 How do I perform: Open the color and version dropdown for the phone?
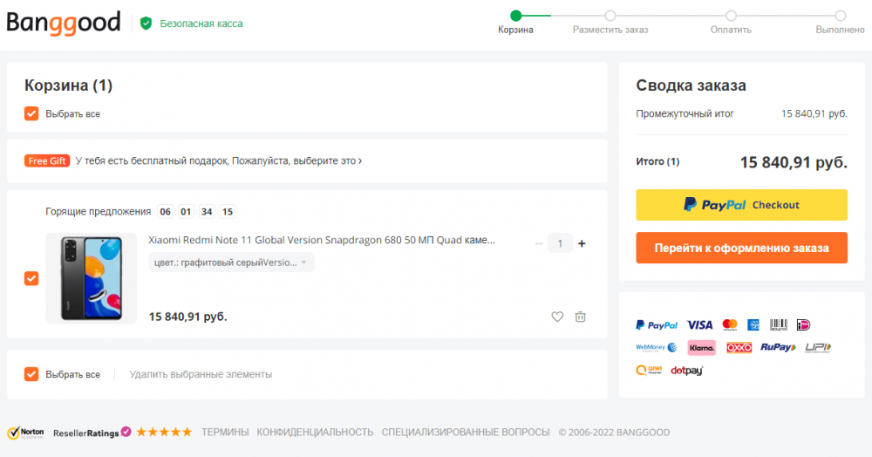(231, 263)
